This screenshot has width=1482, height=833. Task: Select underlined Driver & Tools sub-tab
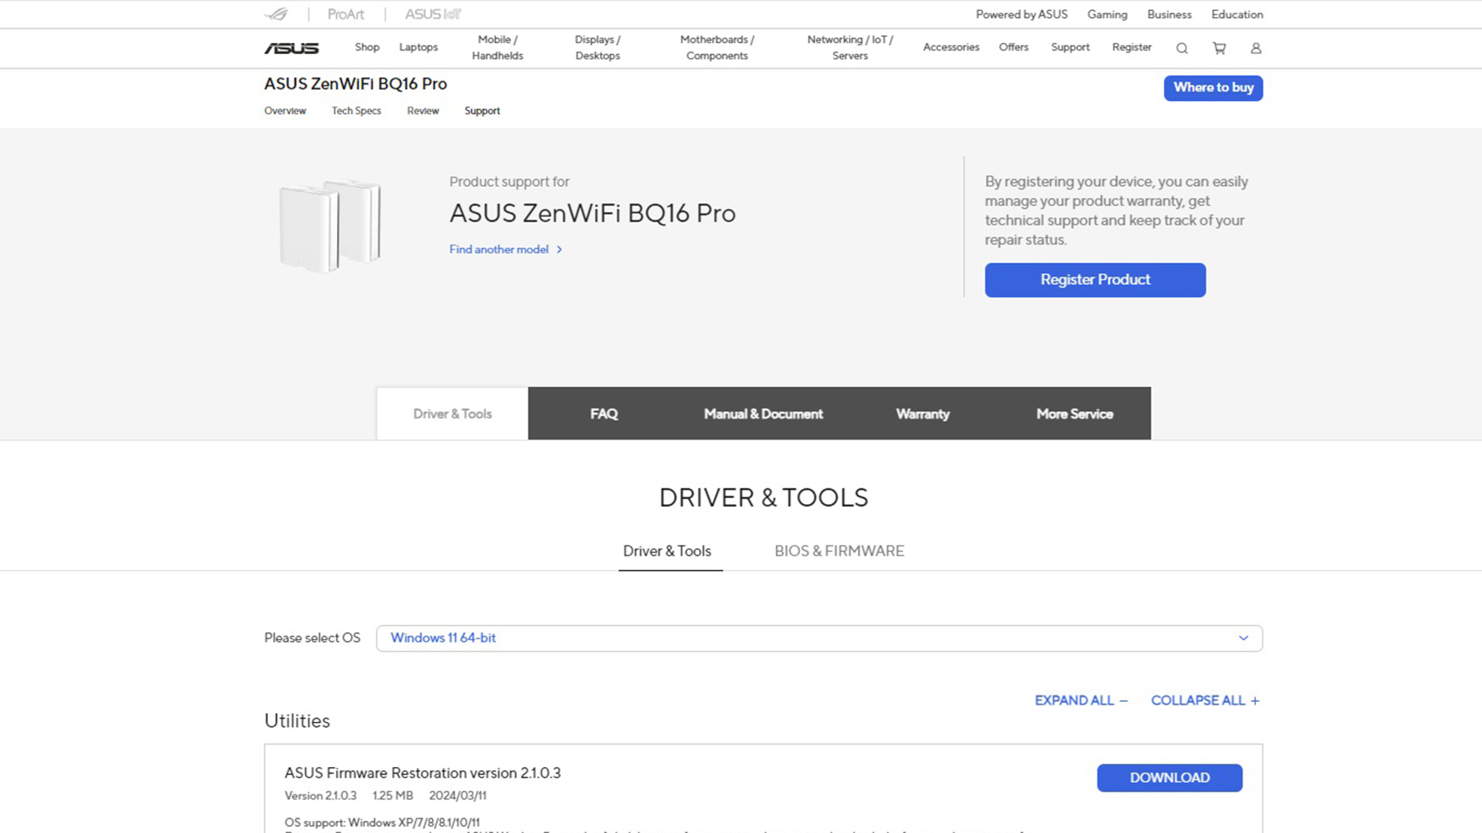[x=667, y=551]
